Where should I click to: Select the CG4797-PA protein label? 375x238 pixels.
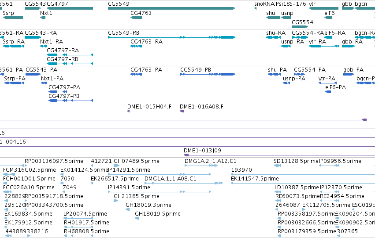[x=64, y=87]
